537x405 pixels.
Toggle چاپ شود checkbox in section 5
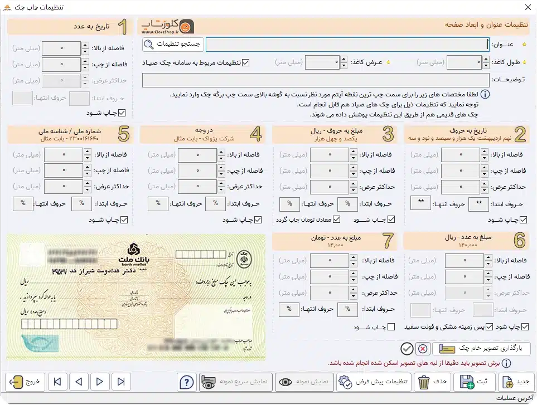pyautogui.click(x=124, y=219)
